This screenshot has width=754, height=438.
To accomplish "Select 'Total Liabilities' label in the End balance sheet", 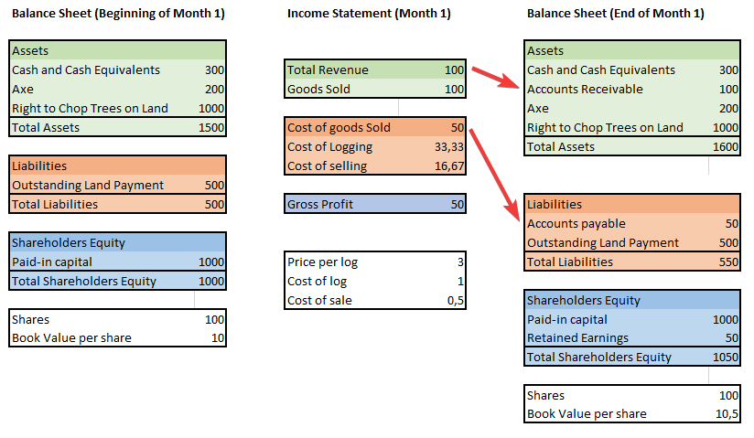I will (x=570, y=262).
